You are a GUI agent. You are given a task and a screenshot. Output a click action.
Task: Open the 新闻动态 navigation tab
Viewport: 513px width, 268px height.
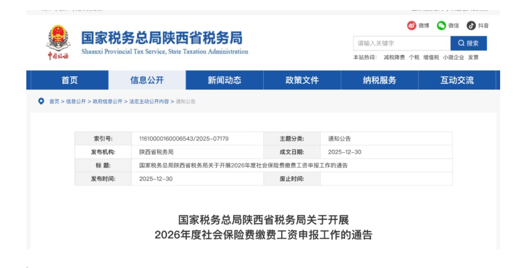225,80
